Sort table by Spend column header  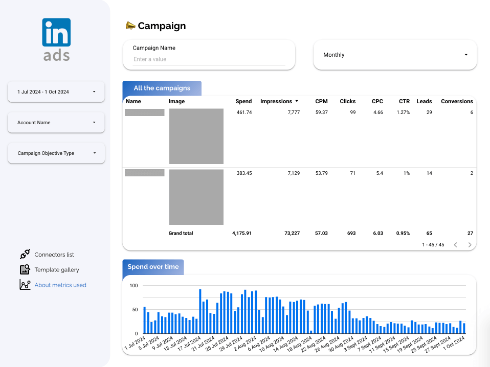click(243, 101)
